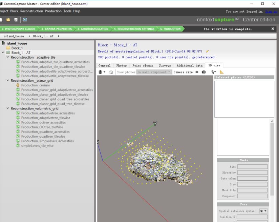This screenshot has height=222, width=279.
Task: Click the open project folder icon
Action: point(8,20)
